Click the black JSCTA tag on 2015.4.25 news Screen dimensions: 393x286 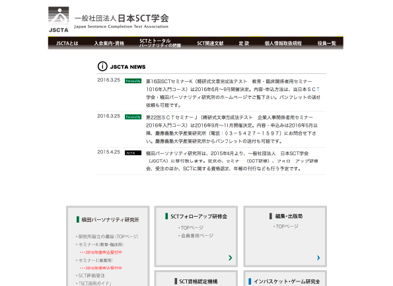(x=133, y=153)
